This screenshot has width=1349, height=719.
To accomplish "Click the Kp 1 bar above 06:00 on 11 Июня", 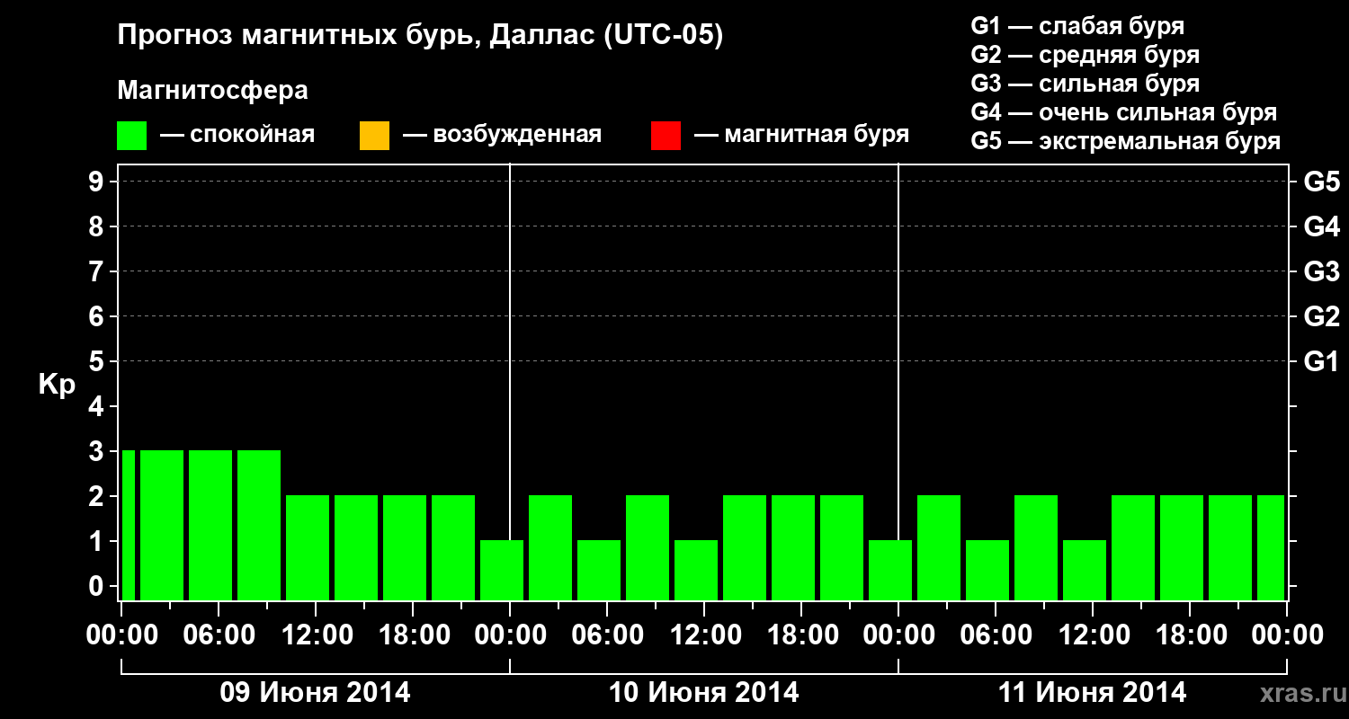I will point(987,570).
